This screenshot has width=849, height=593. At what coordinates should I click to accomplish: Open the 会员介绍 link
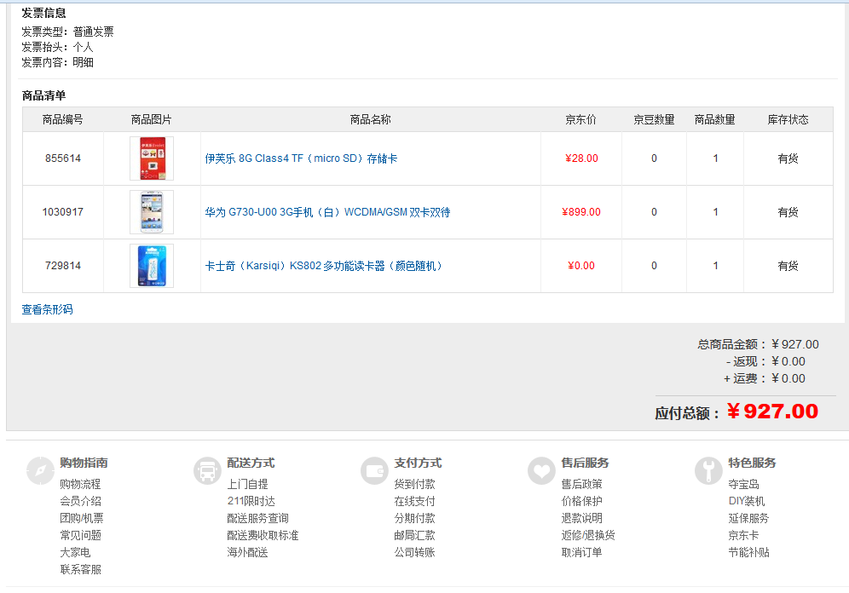(80, 501)
